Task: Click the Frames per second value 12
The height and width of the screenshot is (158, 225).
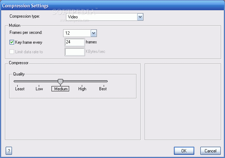Action: 67,33
